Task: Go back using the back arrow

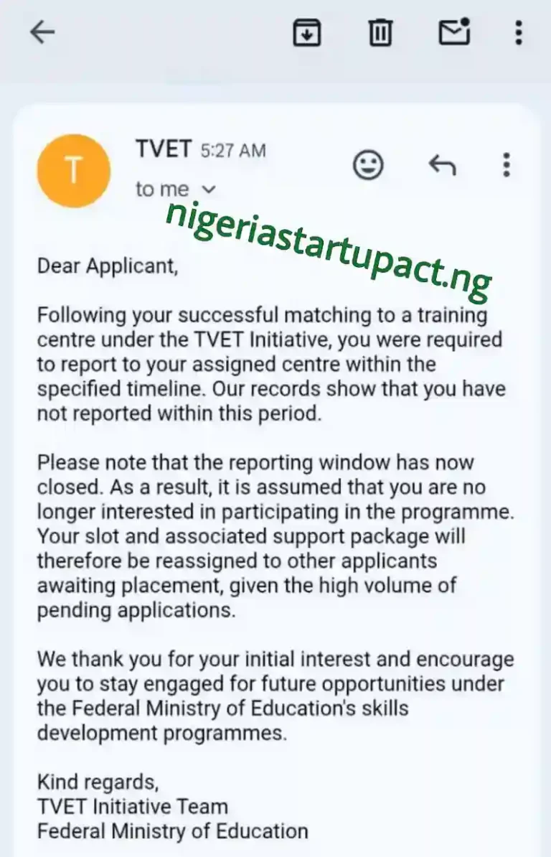Action: click(43, 32)
